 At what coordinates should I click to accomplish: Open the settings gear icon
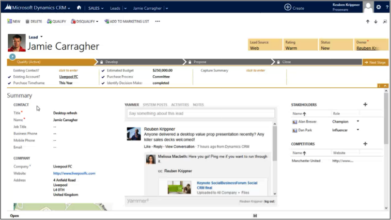[378, 7]
